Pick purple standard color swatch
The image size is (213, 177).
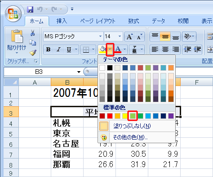(x=171, y=116)
